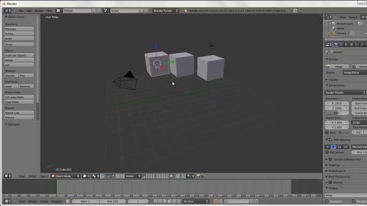Click the 3D view editor type icon
The width and height of the screenshot is (367, 206).
tap(7, 176)
